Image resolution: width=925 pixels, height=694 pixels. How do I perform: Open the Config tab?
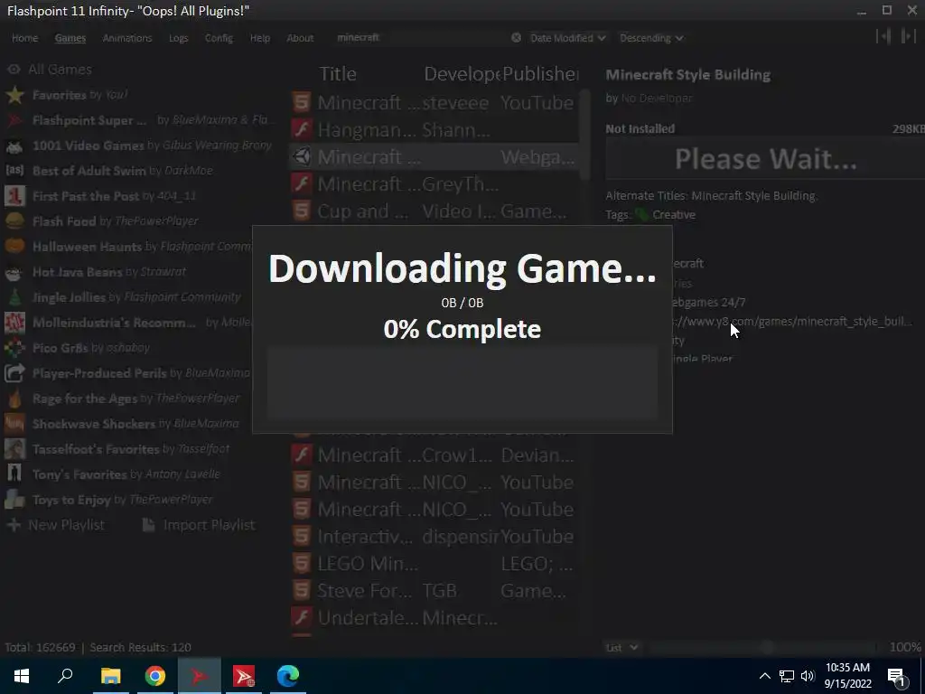(x=219, y=38)
